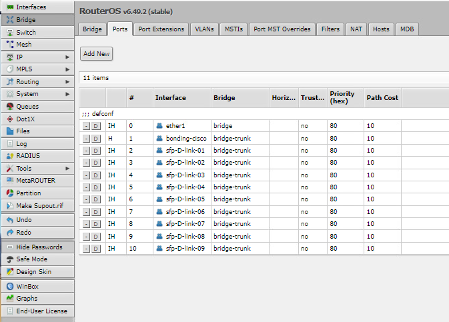Switch to the Port Extensions tab

pos(161,29)
